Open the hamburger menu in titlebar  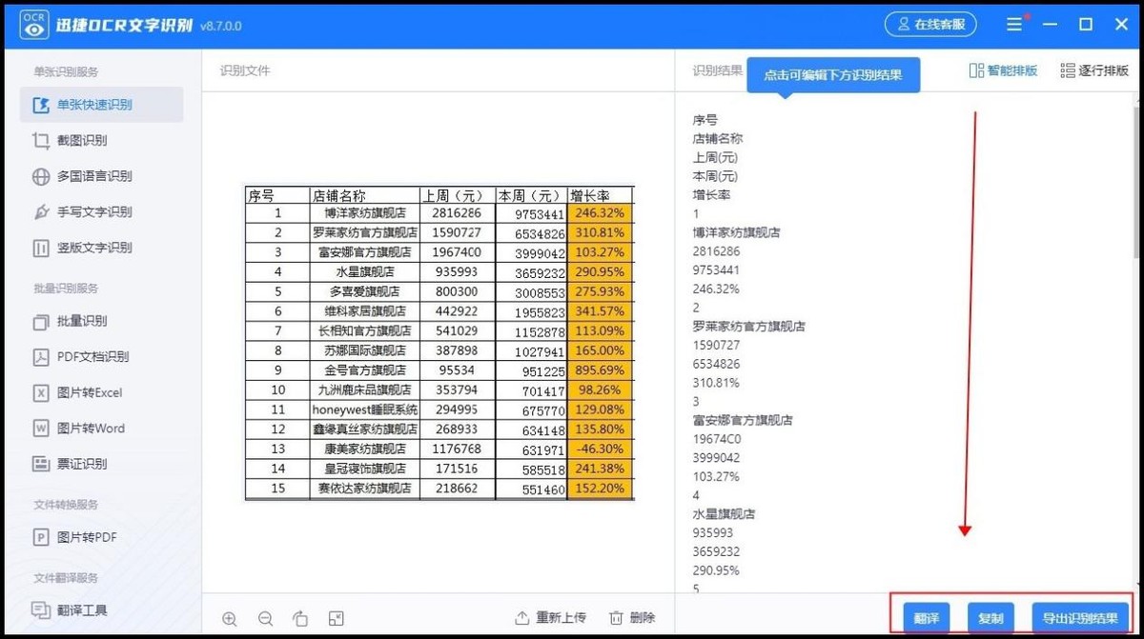click(x=1016, y=24)
